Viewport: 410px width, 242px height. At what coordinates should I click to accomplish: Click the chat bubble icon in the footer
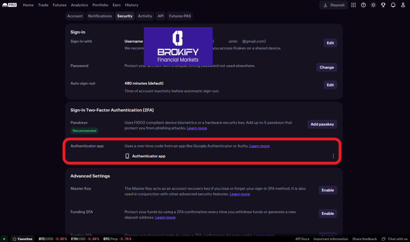(384, 239)
